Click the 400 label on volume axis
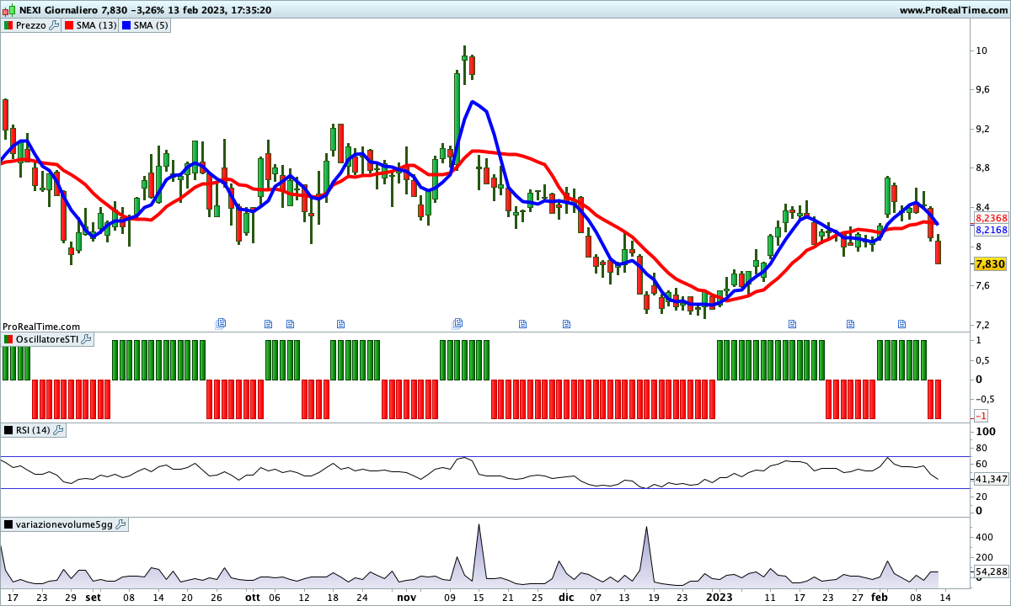Viewport: 1011px width, 606px height. pos(983,537)
